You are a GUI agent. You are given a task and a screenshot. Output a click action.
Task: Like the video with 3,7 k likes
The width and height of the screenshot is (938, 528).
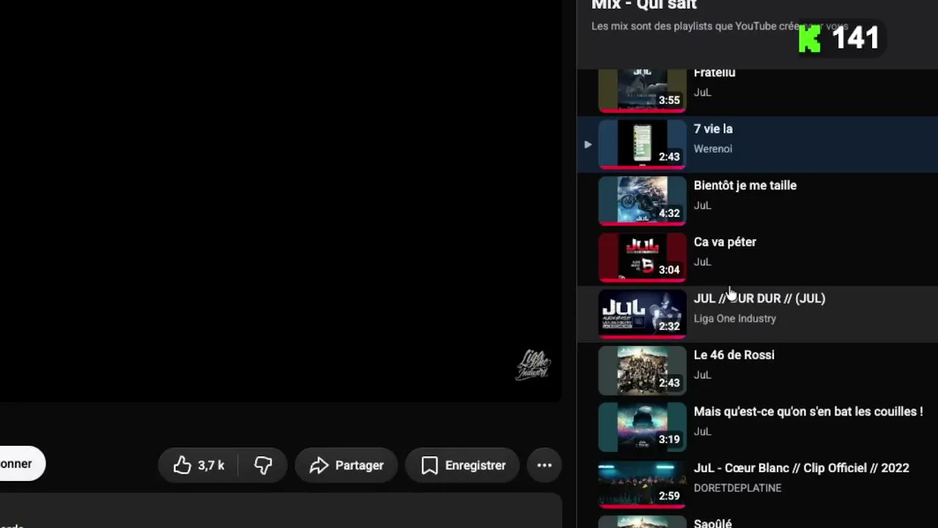click(x=199, y=465)
